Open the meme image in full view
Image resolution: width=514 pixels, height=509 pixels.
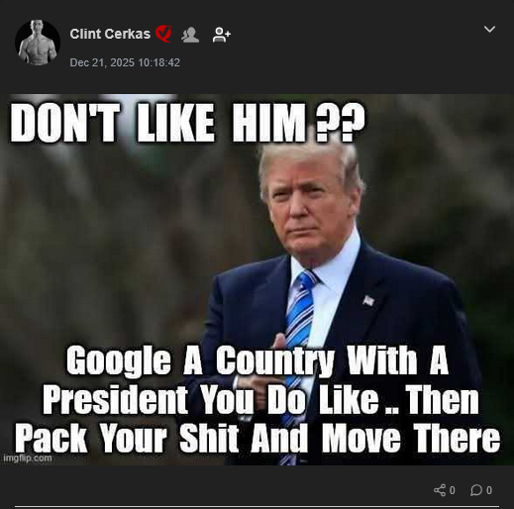[x=257, y=280]
